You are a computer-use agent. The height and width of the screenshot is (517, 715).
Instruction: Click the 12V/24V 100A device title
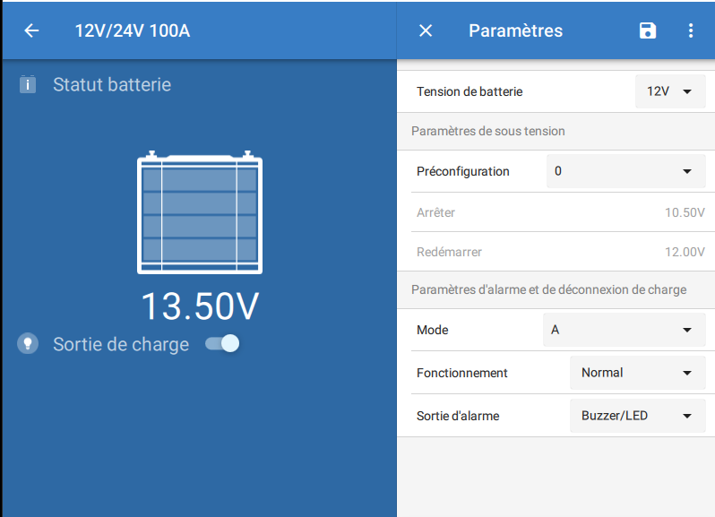[133, 31]
